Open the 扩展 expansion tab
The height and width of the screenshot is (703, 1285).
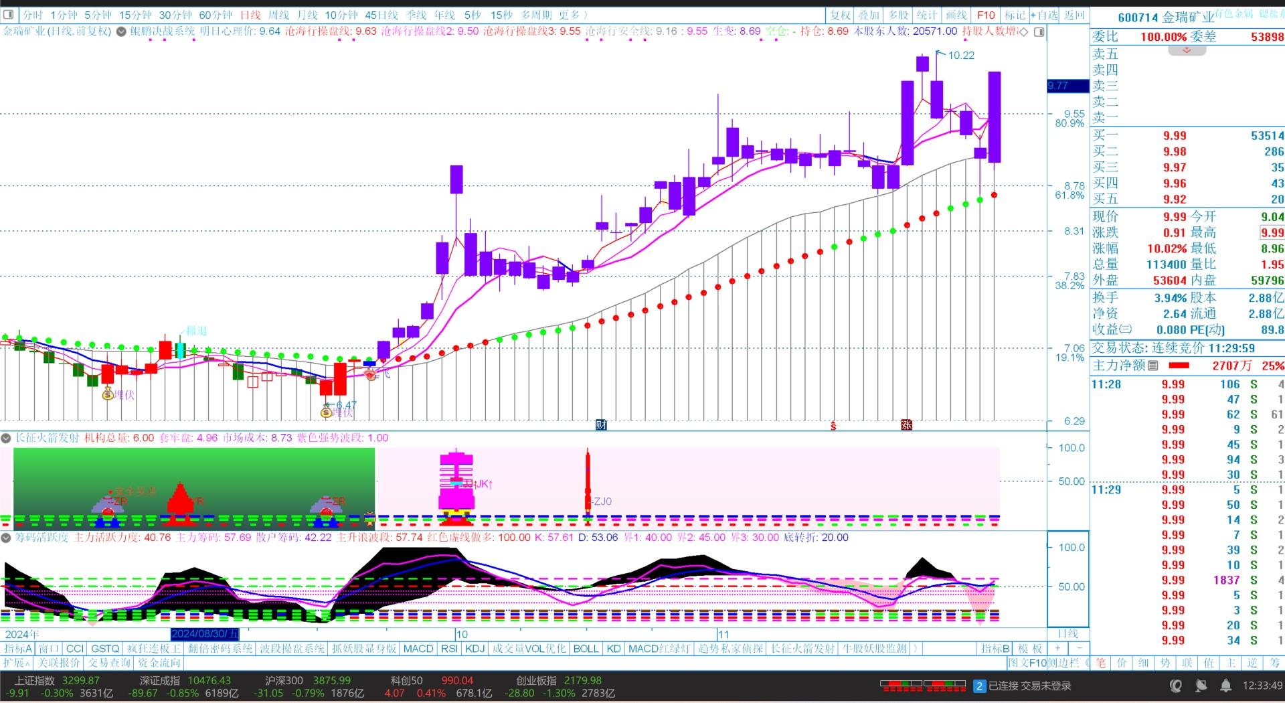click(x=16, y=663)
